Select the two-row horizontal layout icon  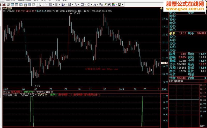coord(12,5)
